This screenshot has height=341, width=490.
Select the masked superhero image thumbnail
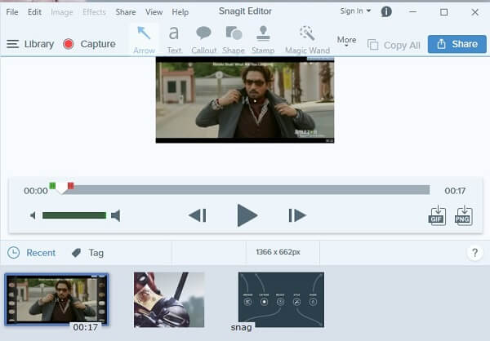(x=169, y=299)
